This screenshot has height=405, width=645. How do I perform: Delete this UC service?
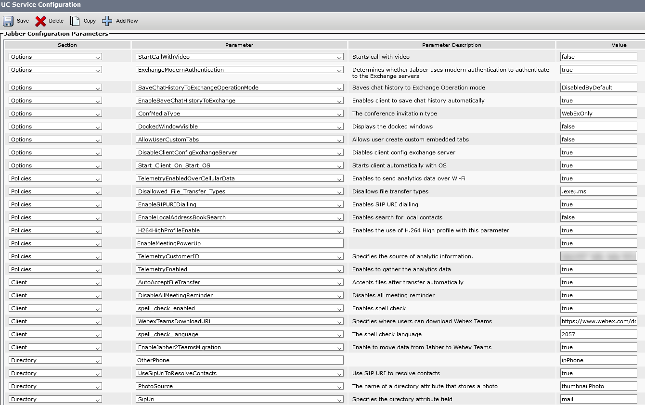tap(48, 21)
